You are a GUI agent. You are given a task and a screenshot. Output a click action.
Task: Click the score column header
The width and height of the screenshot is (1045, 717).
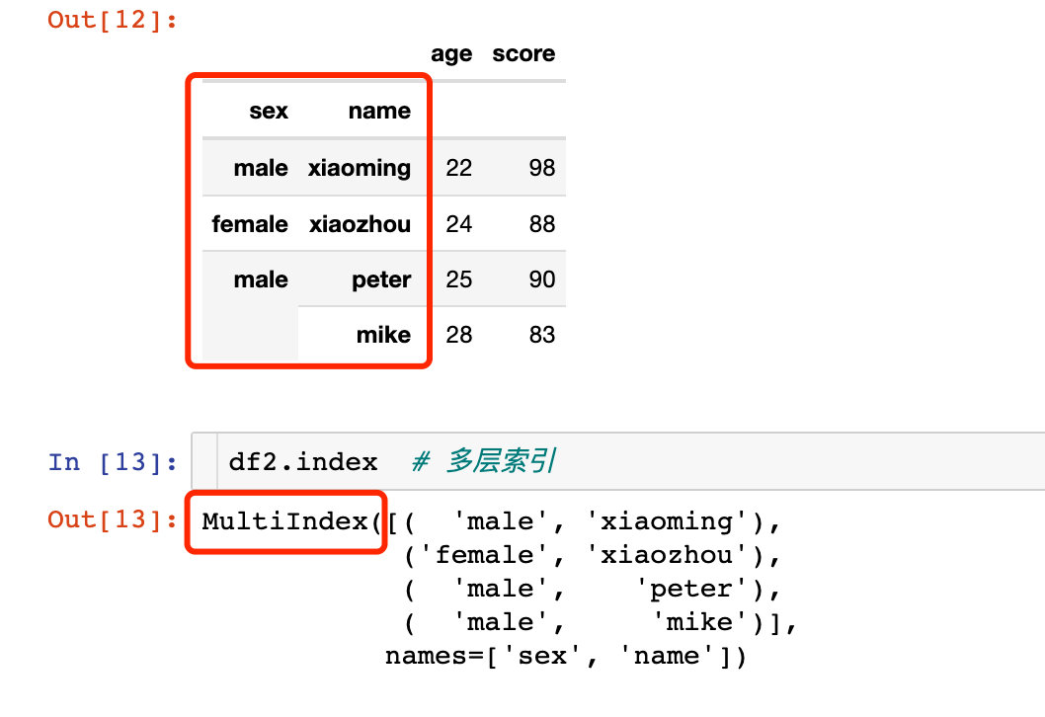pos(523,53)
